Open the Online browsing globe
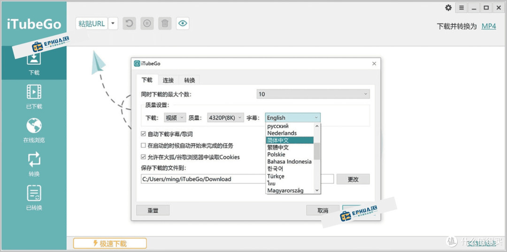This screenshot has width=507, height=252. pos(34,130)
